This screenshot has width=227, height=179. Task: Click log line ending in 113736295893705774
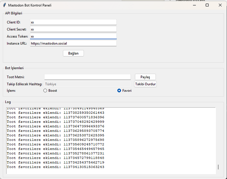coord(55,131)
